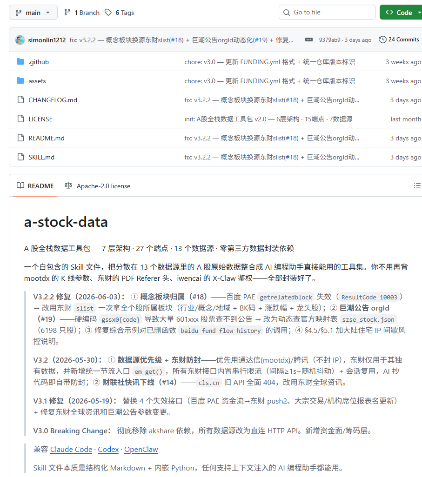Open the green Code dropdown button
The image size is (422, 477).
[x=401, y=13]
